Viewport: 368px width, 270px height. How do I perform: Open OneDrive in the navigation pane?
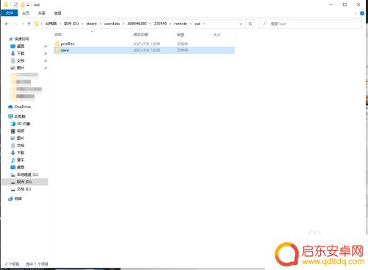[x=23, y=107]
